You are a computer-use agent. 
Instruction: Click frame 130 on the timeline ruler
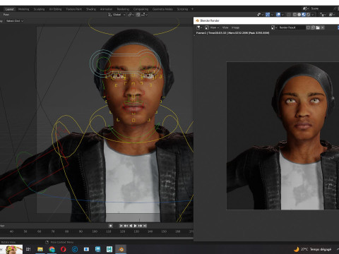[136, 231]
